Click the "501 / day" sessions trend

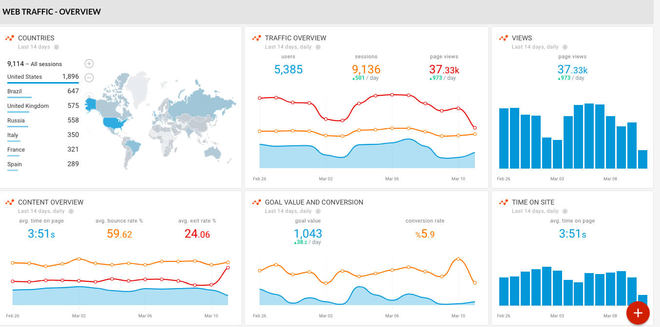pyautogui.click(x=366, y=78)
